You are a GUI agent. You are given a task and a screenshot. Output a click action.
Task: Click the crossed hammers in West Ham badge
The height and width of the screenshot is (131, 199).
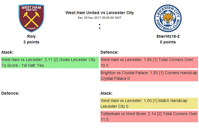pyautogui.click(x=31, y=19)
